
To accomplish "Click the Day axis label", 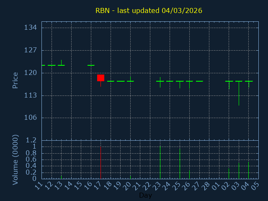I will click(x=145, y=196).
